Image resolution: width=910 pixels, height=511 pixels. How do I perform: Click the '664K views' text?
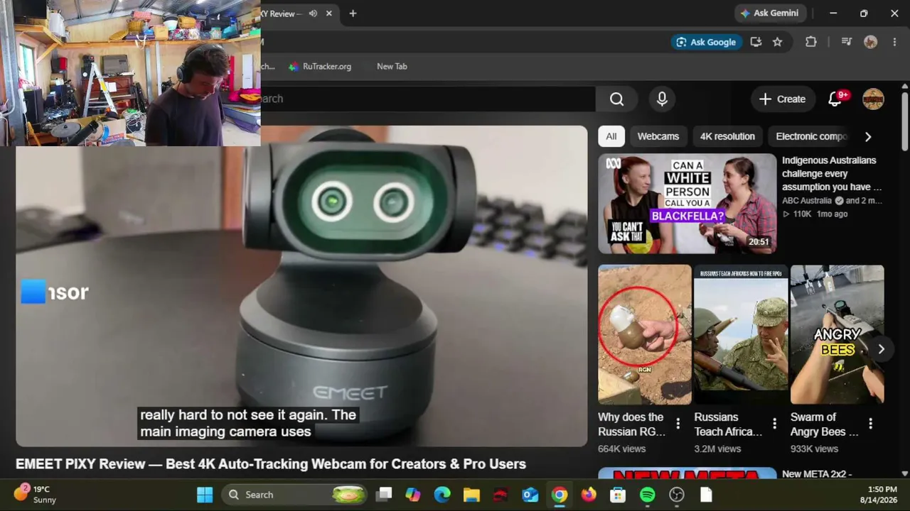coord(622,449)
